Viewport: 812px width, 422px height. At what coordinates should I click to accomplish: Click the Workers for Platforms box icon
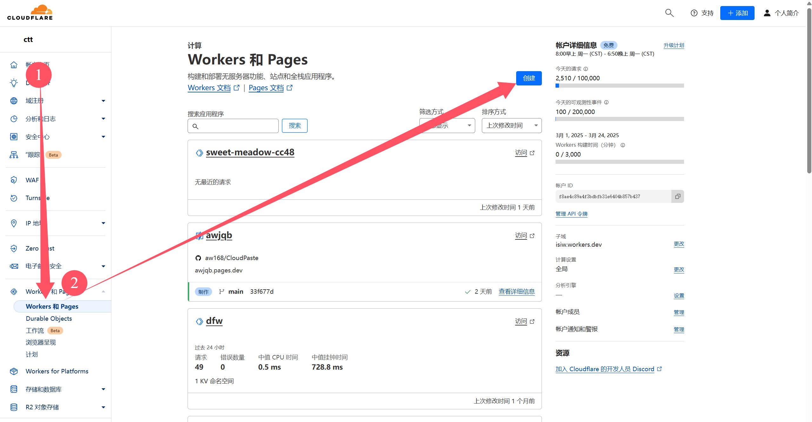pos(14,371)
